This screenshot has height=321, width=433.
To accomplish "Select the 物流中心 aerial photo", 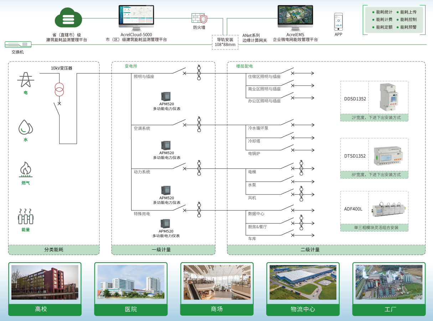I will pyautogui.click(x=303, y=282).
